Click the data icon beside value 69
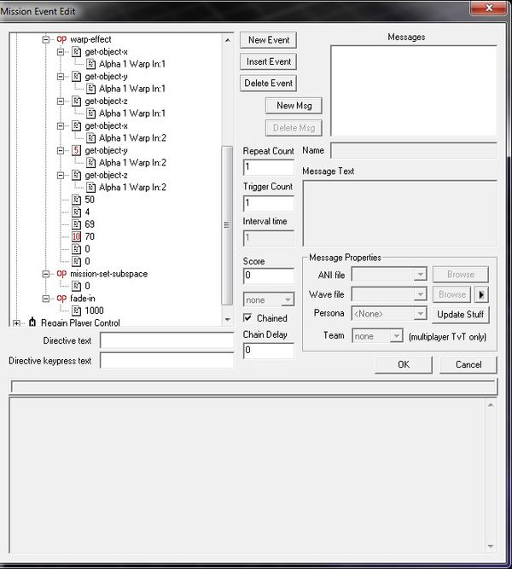This screenshot has height=569, width=512. point(76,224)
